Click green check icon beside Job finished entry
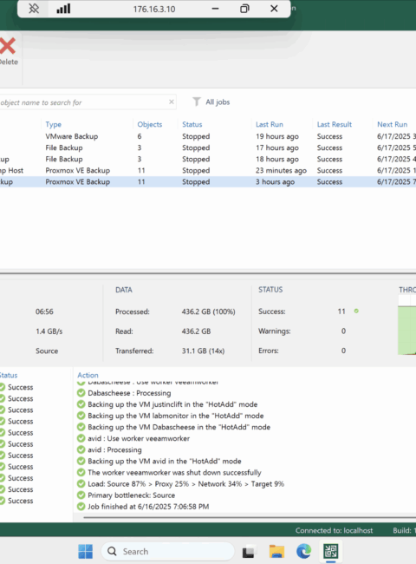 [x=81, y=507]
